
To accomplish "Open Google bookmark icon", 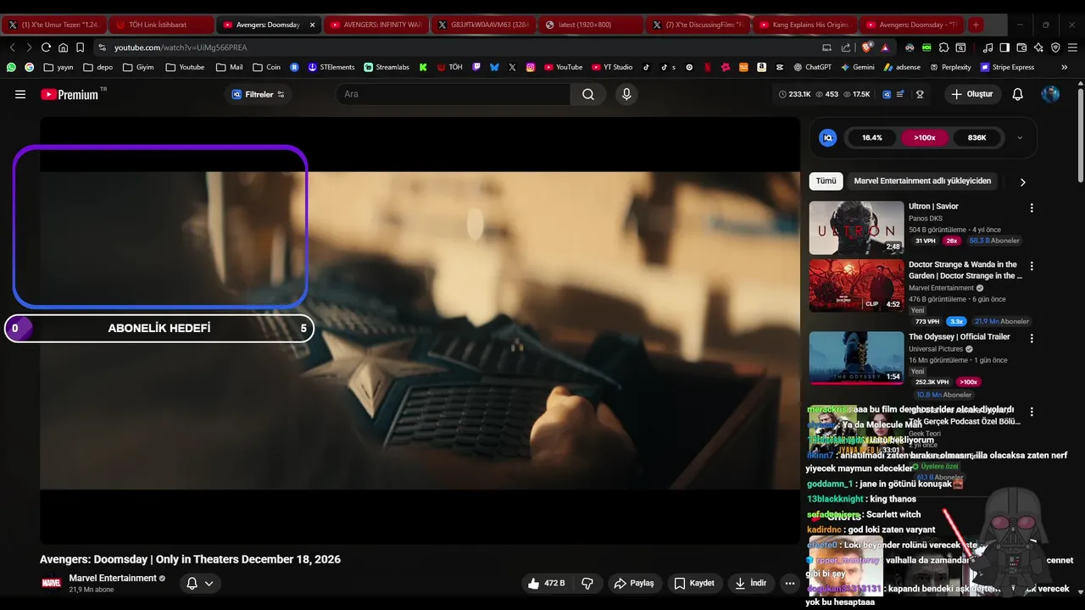I will pos(29,67).
